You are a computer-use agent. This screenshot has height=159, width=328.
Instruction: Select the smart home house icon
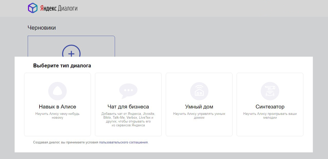coord(199,91)
